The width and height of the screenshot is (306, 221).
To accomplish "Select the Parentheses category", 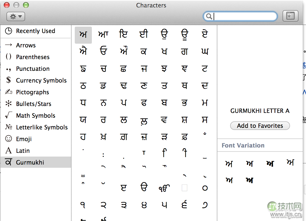I will click(36, 57).
